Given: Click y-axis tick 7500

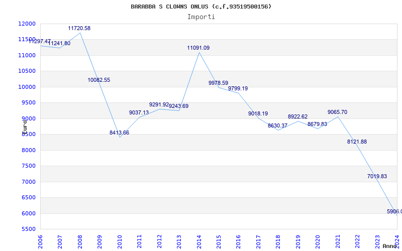Looking at the screenshot, I should [29, 166].
